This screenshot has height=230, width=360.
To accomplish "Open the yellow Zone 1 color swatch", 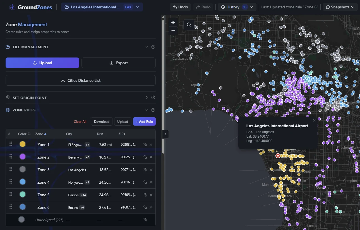I will pos(23,144).
